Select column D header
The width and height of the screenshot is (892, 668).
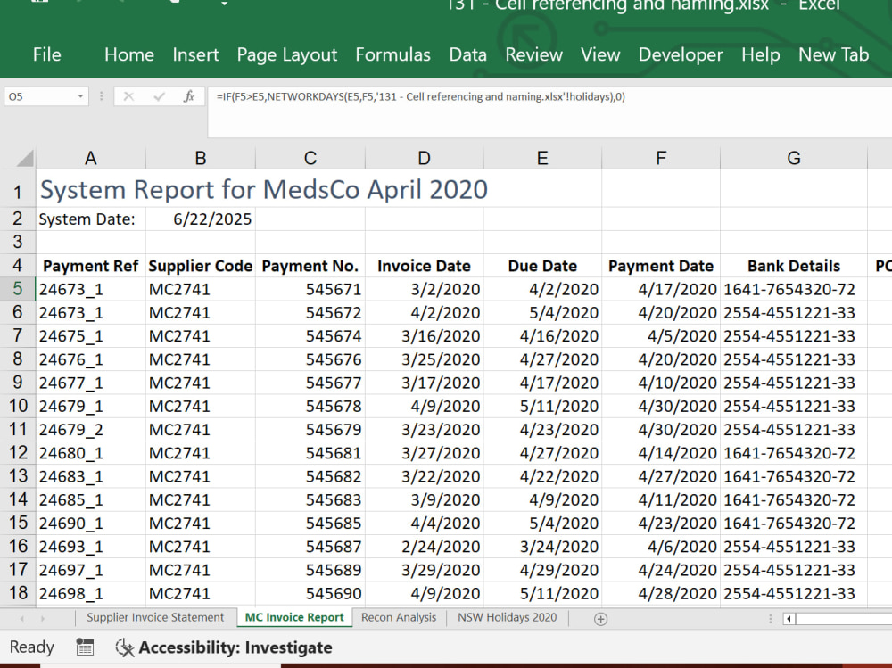point(424,158)
